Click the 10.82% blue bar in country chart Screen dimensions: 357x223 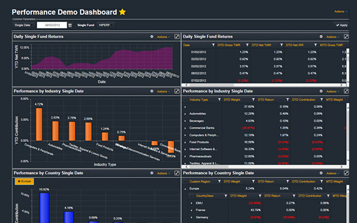click(44, 208)
